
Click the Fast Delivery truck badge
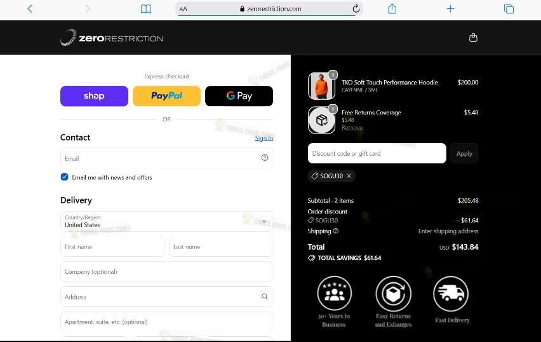[x=451, y=299]
